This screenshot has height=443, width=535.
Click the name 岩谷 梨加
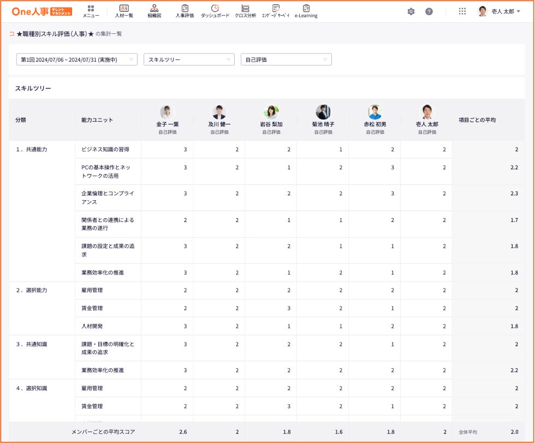[x=271, y=124]
